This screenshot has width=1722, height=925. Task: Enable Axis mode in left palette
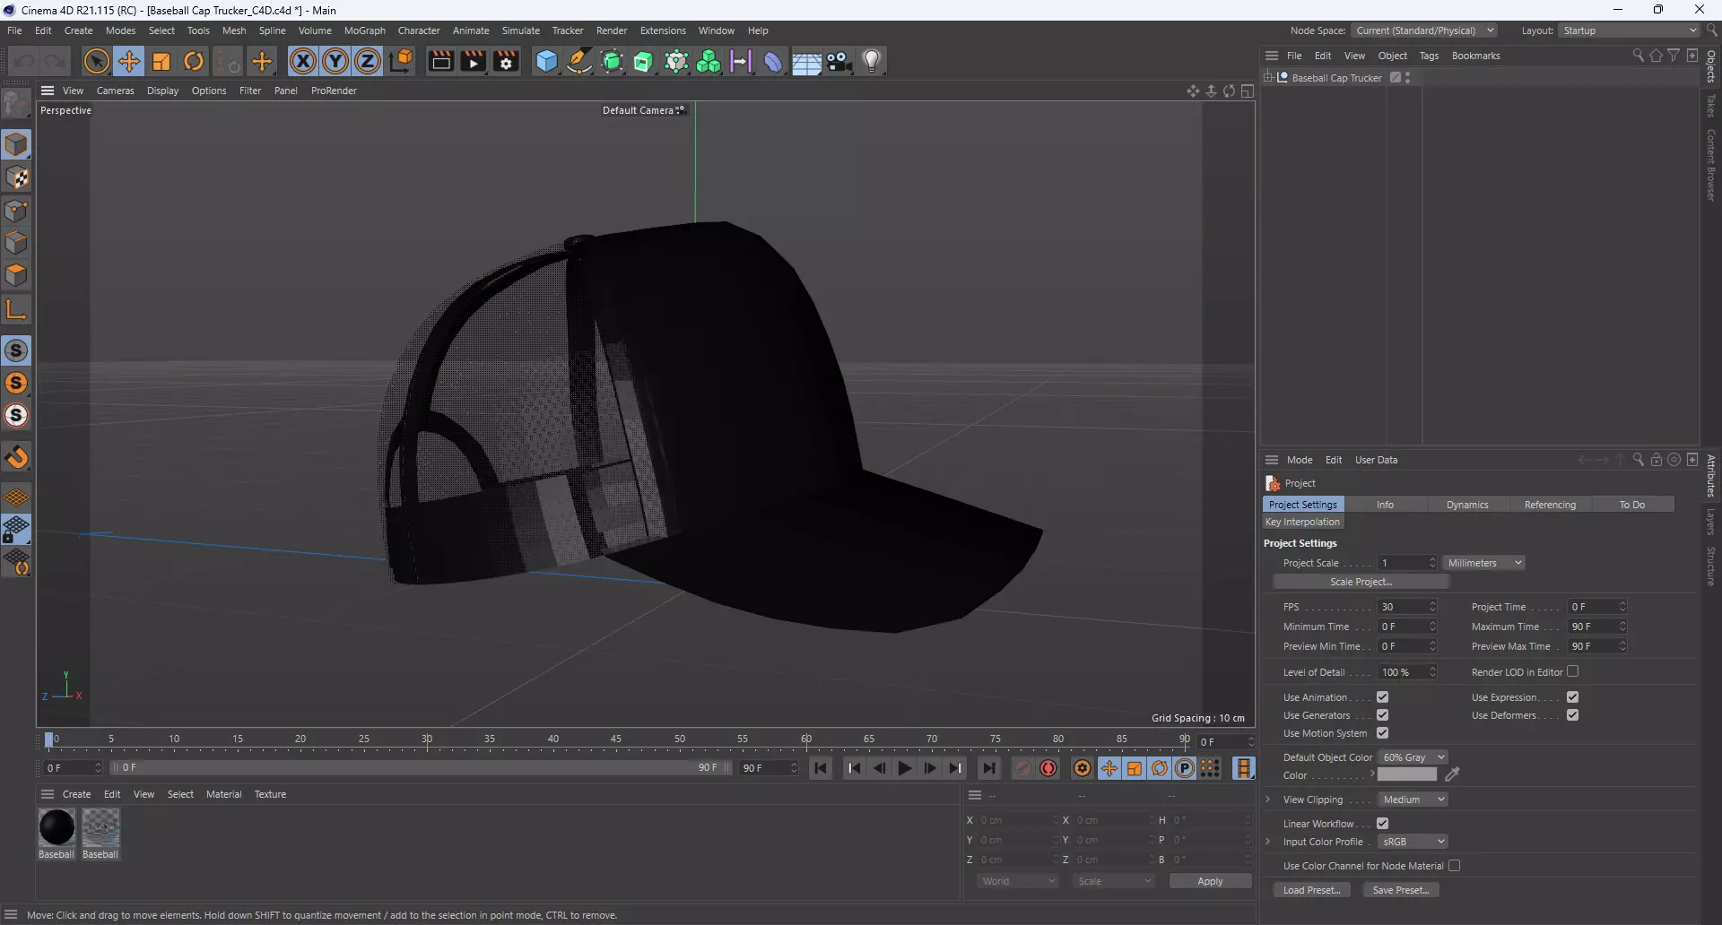[x=16, y=310]
